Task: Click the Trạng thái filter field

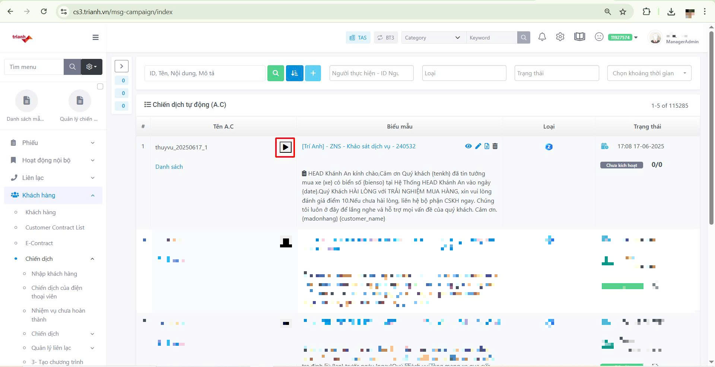Action: pos(557,73)
